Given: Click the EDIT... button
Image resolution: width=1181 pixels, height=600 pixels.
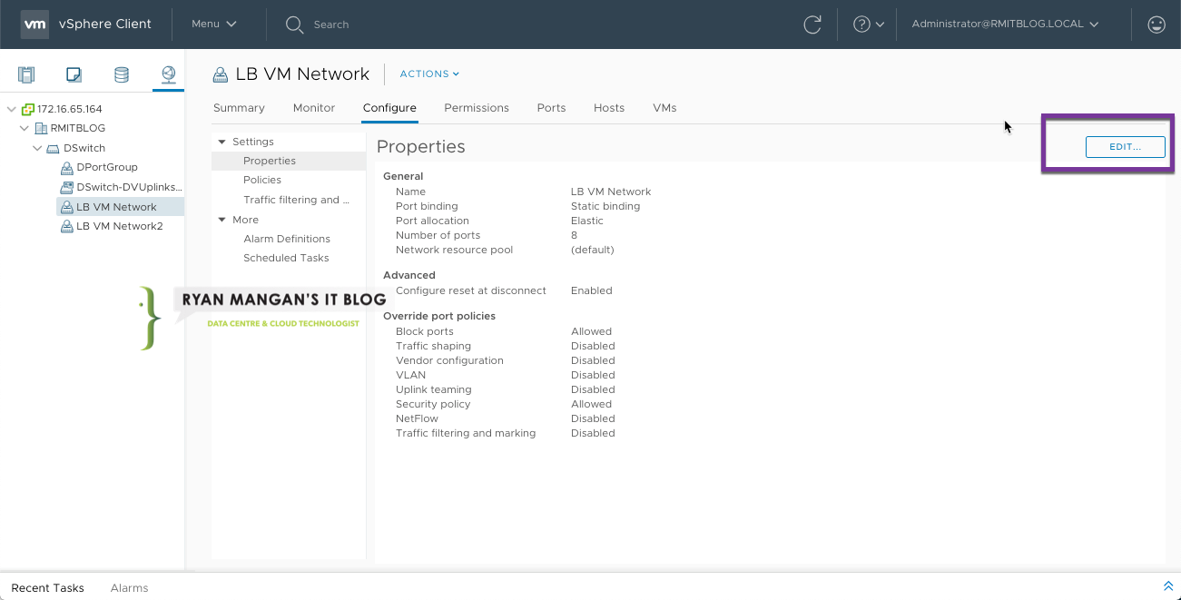Looking at the screenshot, I should pyautogui.click(x=1126, y=146).
